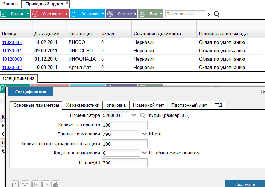Click the Сохранить button
265x187 pixels.
245,184
